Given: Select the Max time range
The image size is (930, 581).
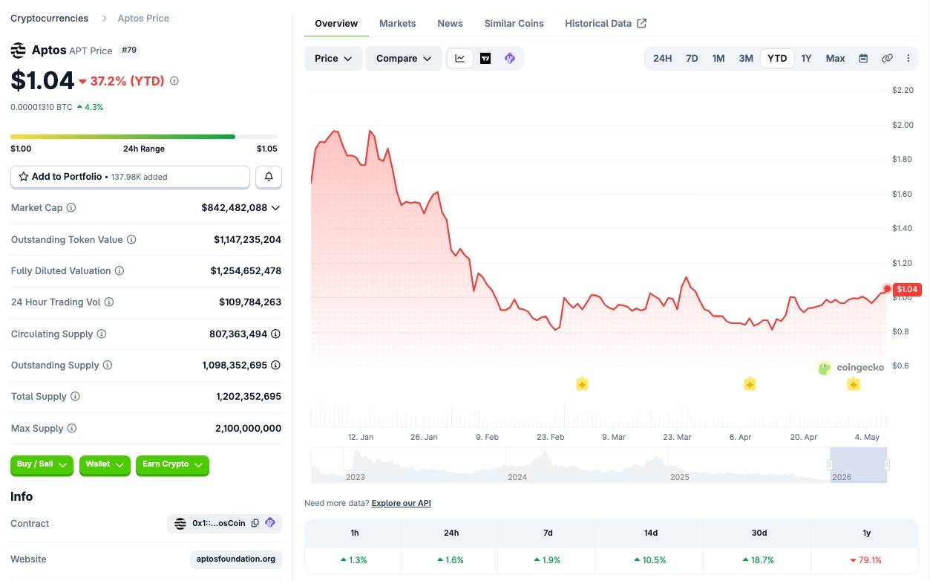Looking at the screenshot, I should (x=836, y=58).
